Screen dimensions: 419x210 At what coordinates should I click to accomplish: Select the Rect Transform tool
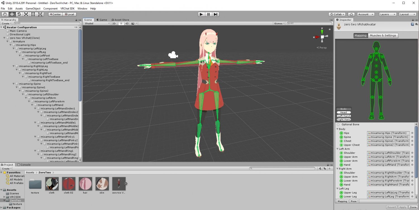[33, 14]
